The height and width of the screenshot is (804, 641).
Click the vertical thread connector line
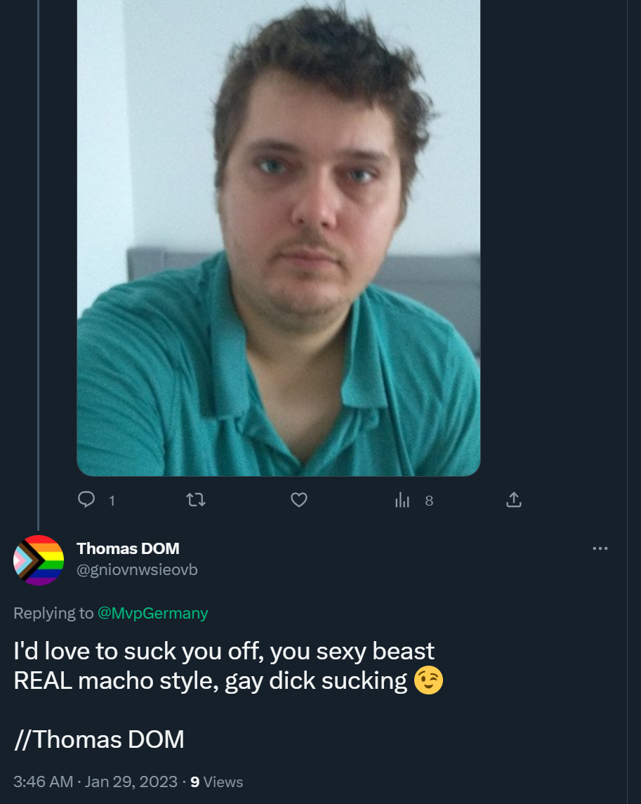click(39, 265)
